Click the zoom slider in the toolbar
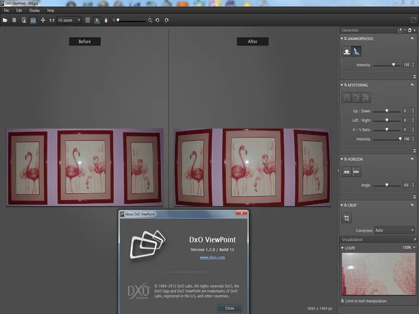 [x=131, y=20]
